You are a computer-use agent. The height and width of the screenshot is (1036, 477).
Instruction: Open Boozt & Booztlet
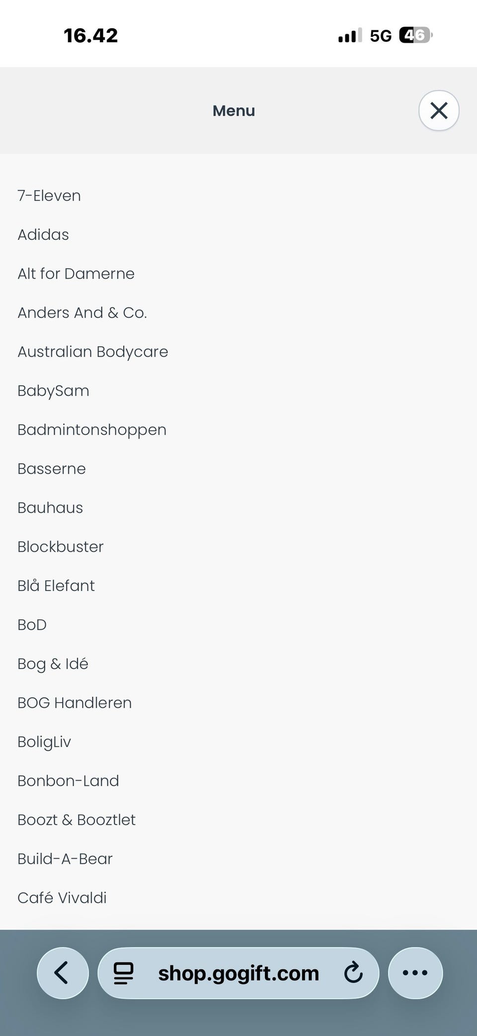point(77,819)
